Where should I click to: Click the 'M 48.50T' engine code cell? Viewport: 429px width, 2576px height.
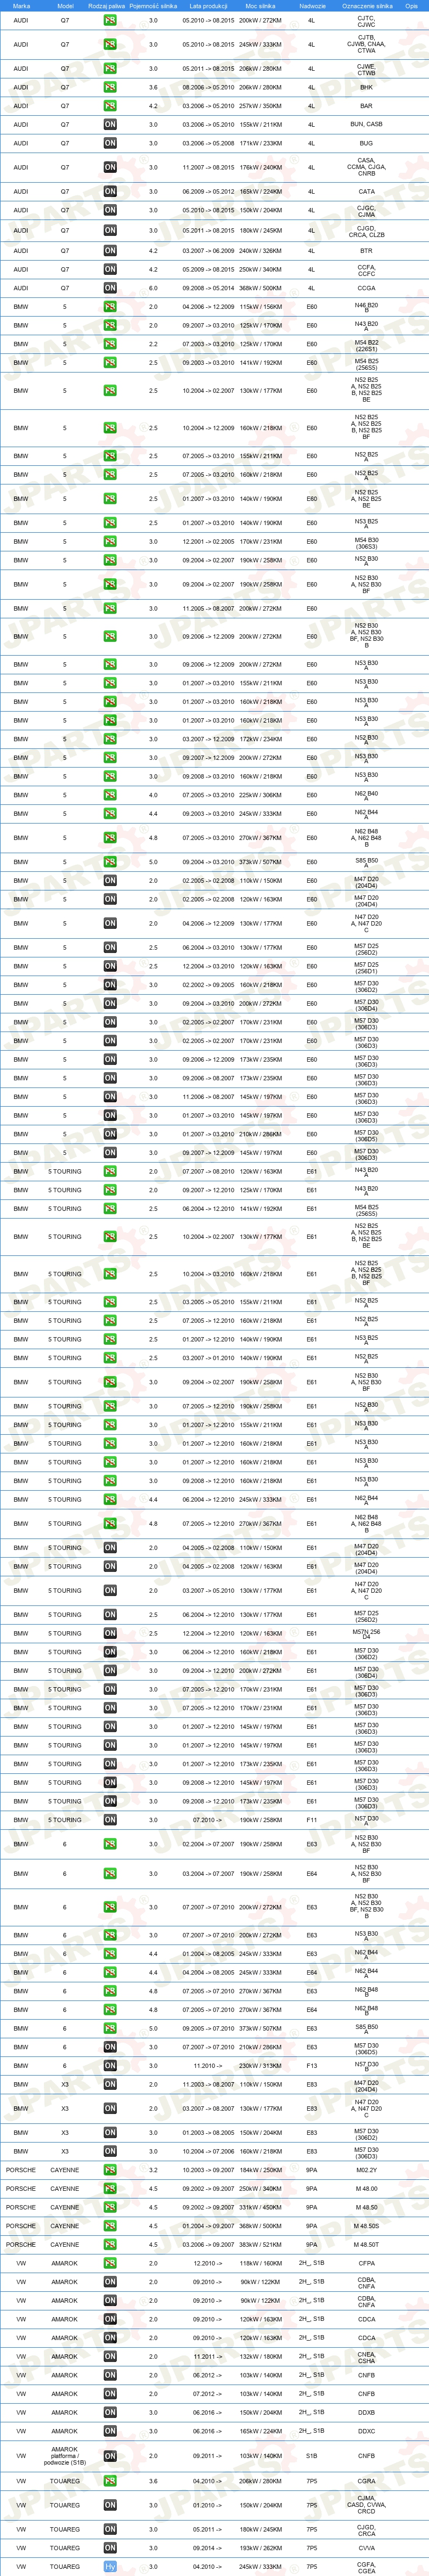(366, 2245)
